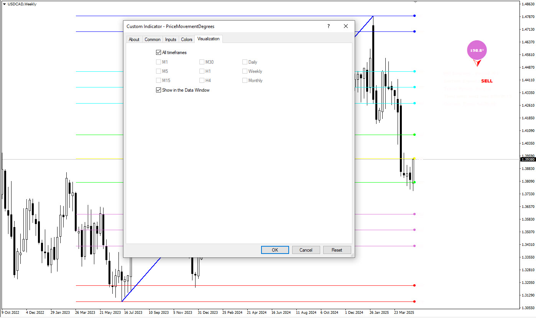Click the help question mark in dialog title

[328, 26]
